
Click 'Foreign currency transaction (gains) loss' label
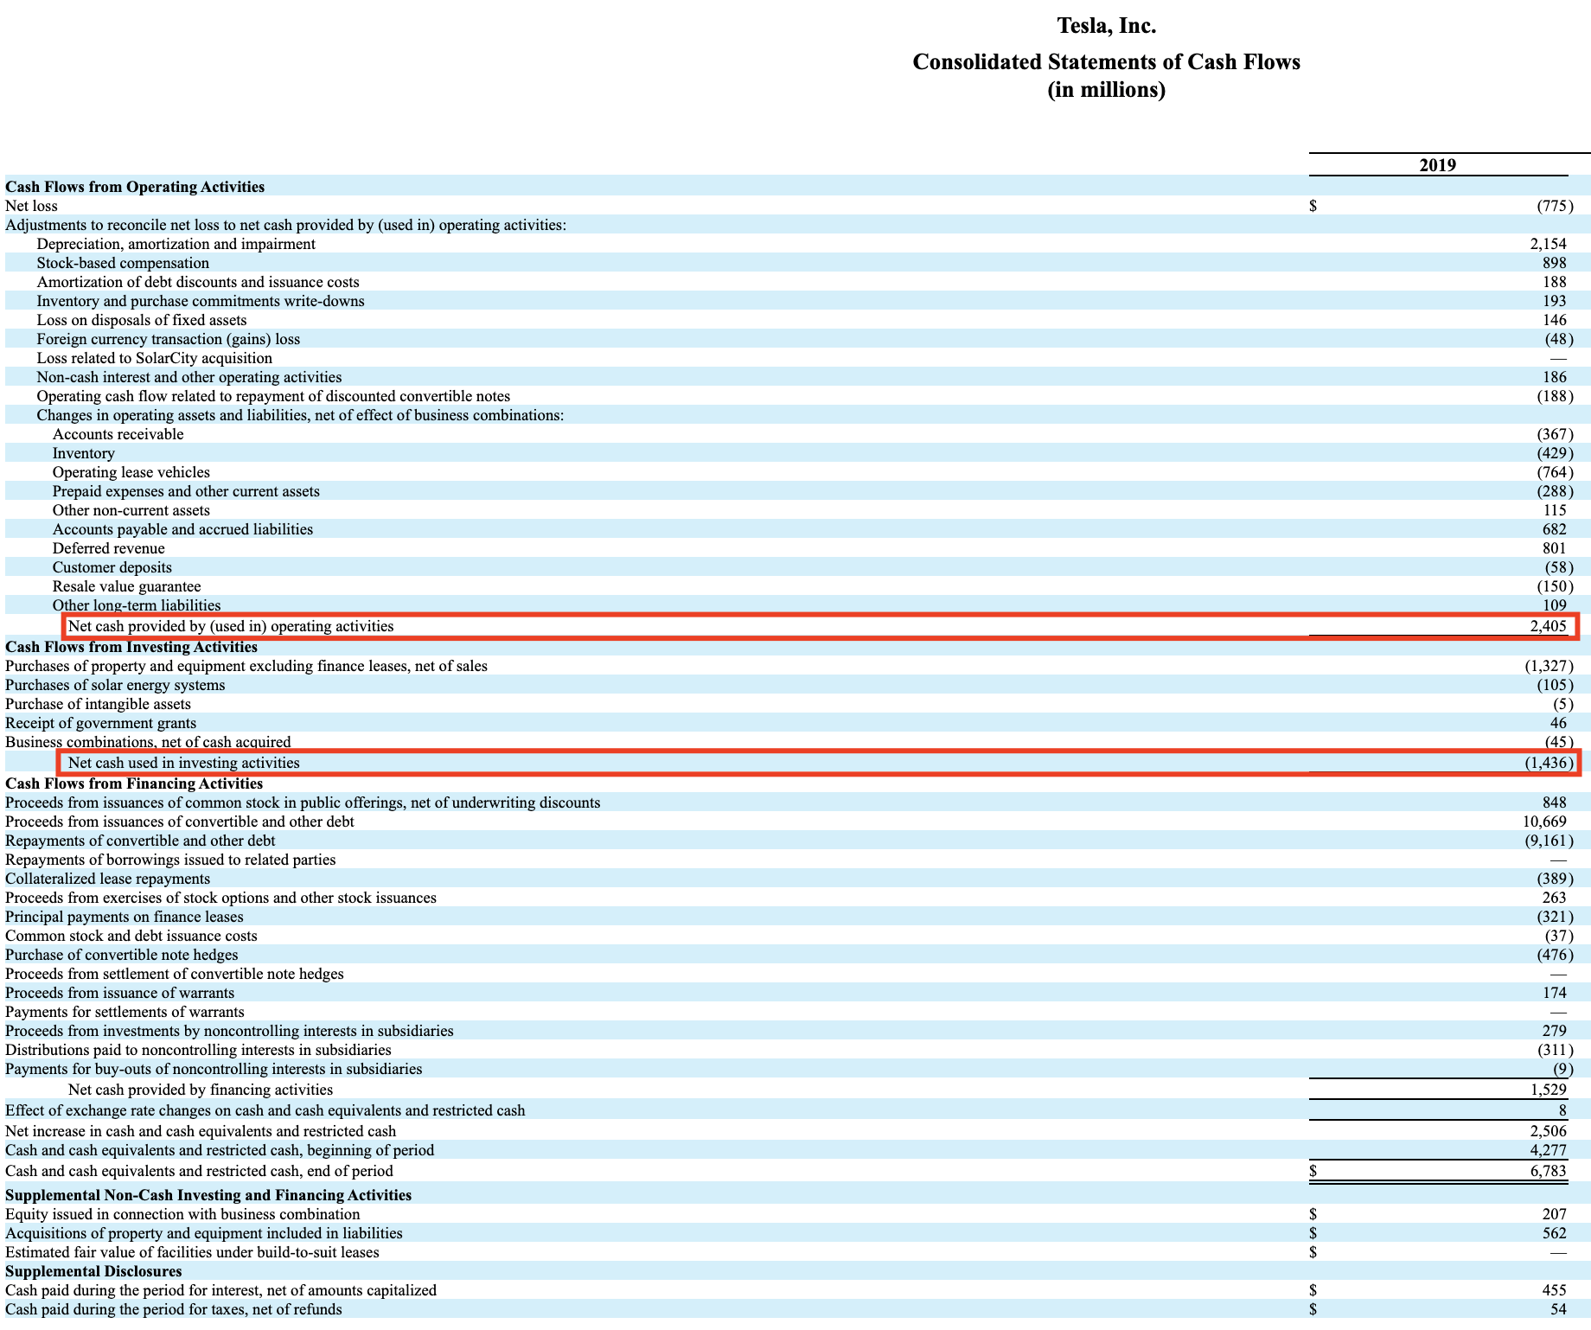tap(169, 339)
